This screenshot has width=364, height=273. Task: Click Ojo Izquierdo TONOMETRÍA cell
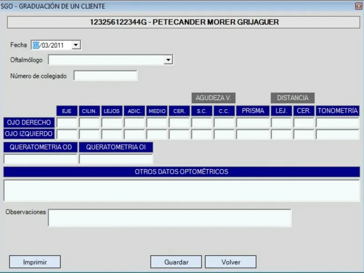click(x=338, y=134)
